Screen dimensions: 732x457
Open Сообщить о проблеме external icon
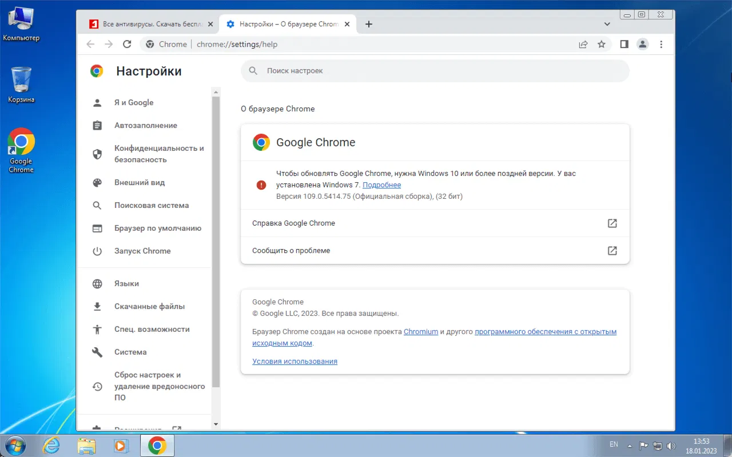tap(612, 251)
